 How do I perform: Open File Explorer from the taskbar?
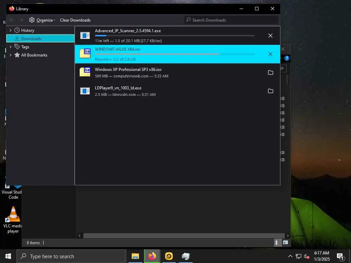(135, 256)
